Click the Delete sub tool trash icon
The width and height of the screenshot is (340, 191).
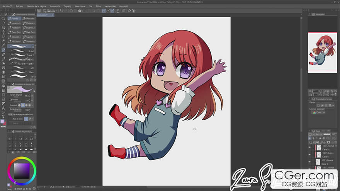[x=35, y=80]
